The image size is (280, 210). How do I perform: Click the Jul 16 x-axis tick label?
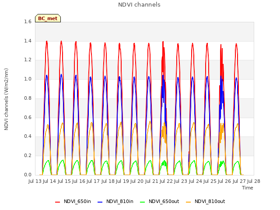point(79,181)
